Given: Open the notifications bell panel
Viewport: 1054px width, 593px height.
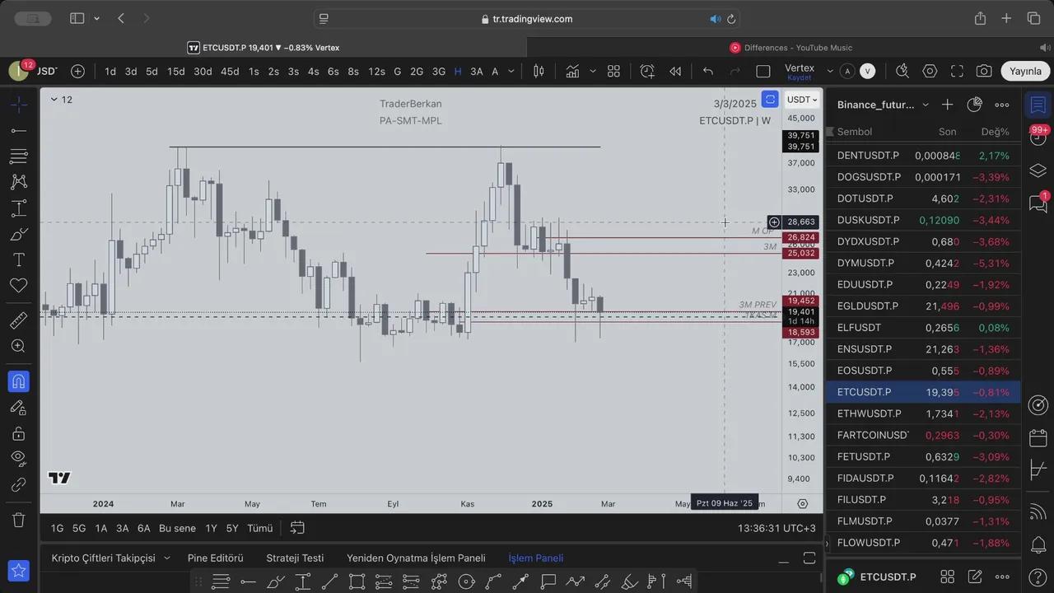Looking at the screenshot, I should point(1038,544).
